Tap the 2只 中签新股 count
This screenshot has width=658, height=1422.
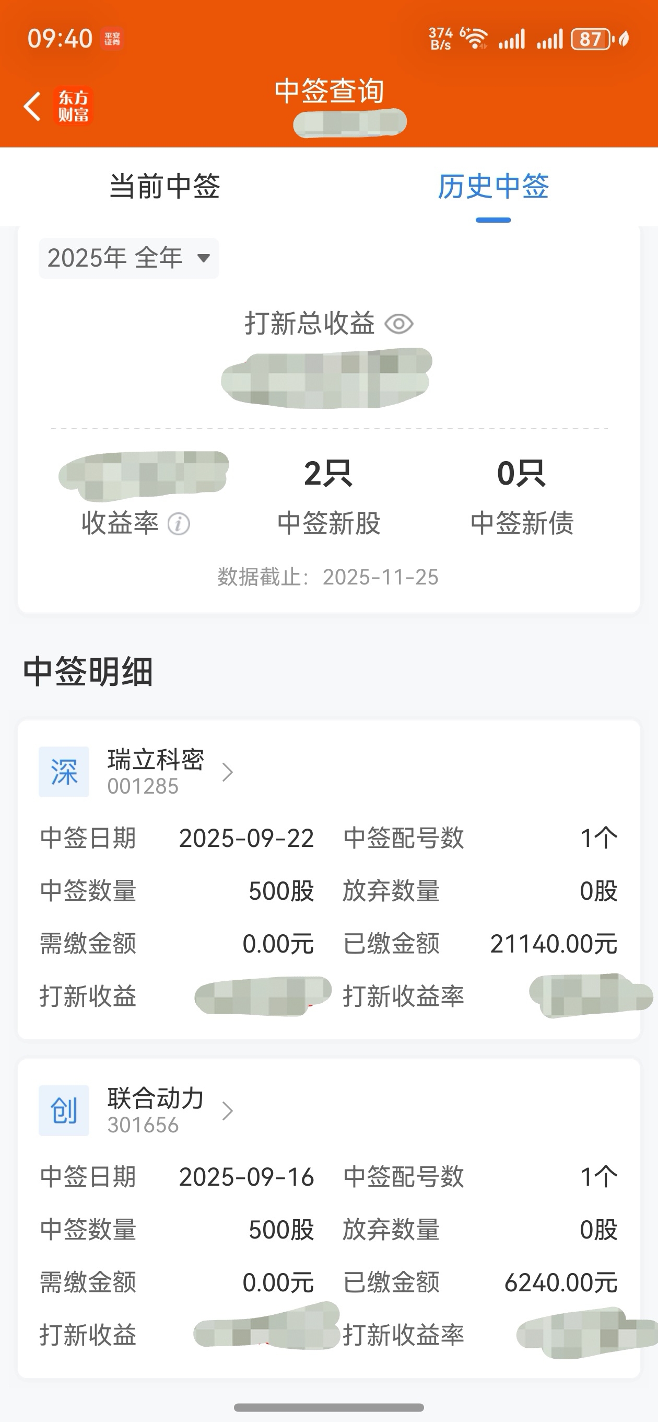pos(328,474)
